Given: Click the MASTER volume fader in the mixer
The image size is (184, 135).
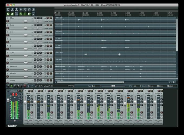Looking at the screenshot, I should pyautogui.click(x=8, y=100).
